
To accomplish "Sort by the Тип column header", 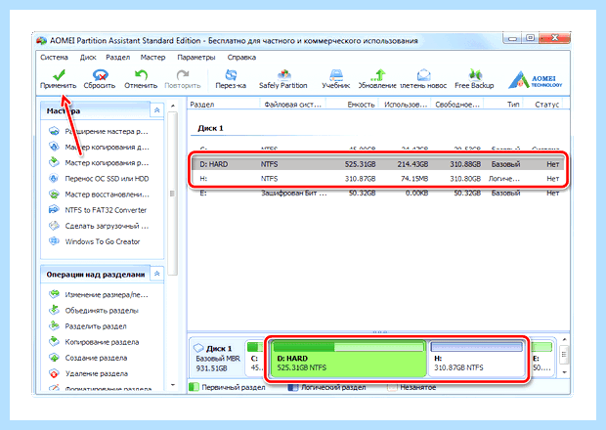I will coord(503,105).
